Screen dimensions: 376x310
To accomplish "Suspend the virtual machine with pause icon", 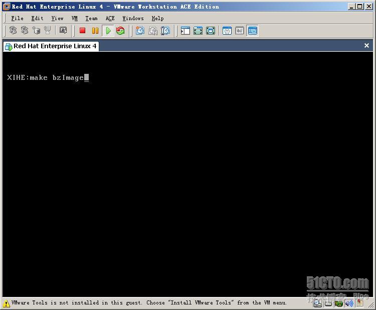I will tap(95, 31).
